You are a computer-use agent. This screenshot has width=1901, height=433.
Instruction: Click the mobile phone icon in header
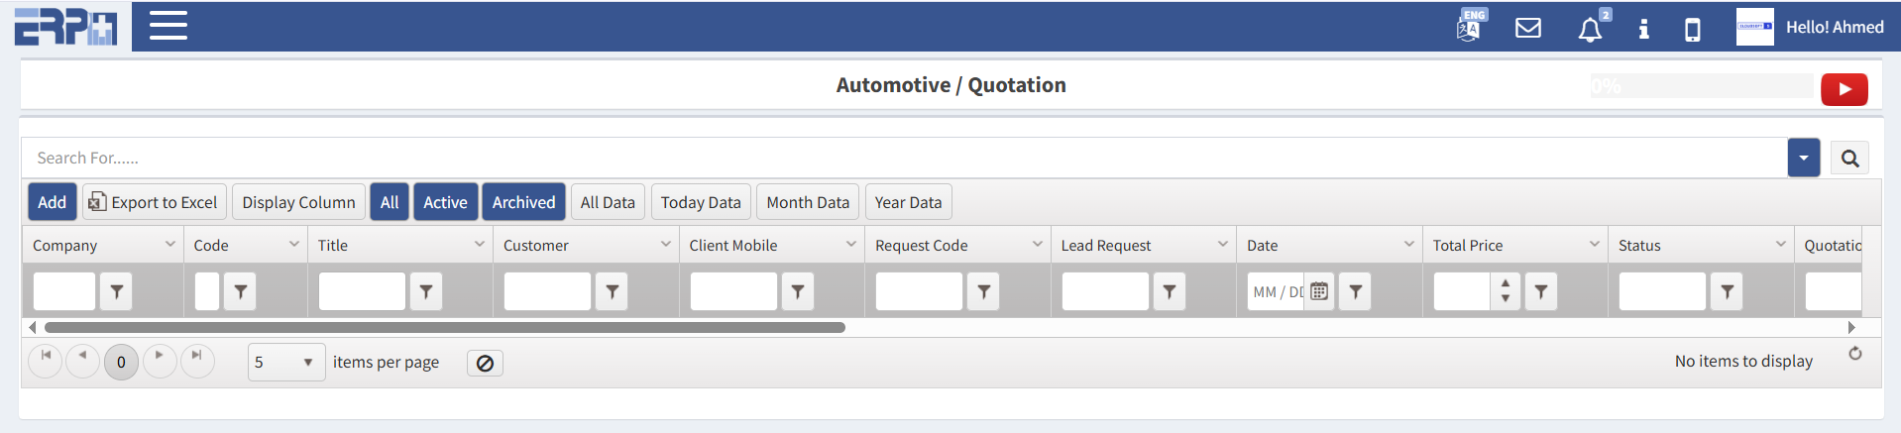[x=1693, y=30]
